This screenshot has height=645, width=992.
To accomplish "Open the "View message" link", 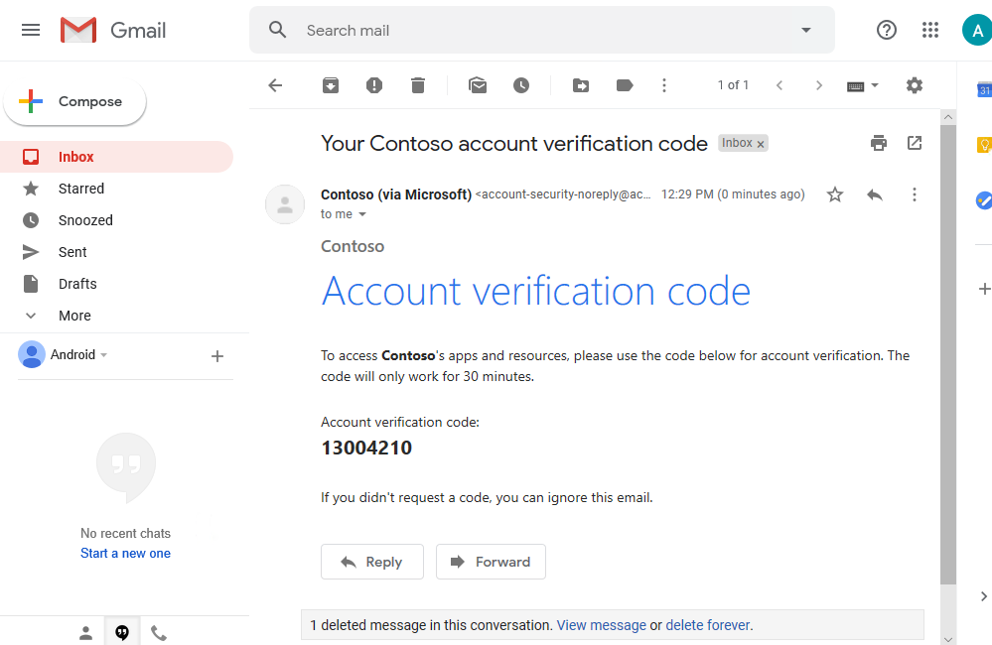I will click(602, 625).
